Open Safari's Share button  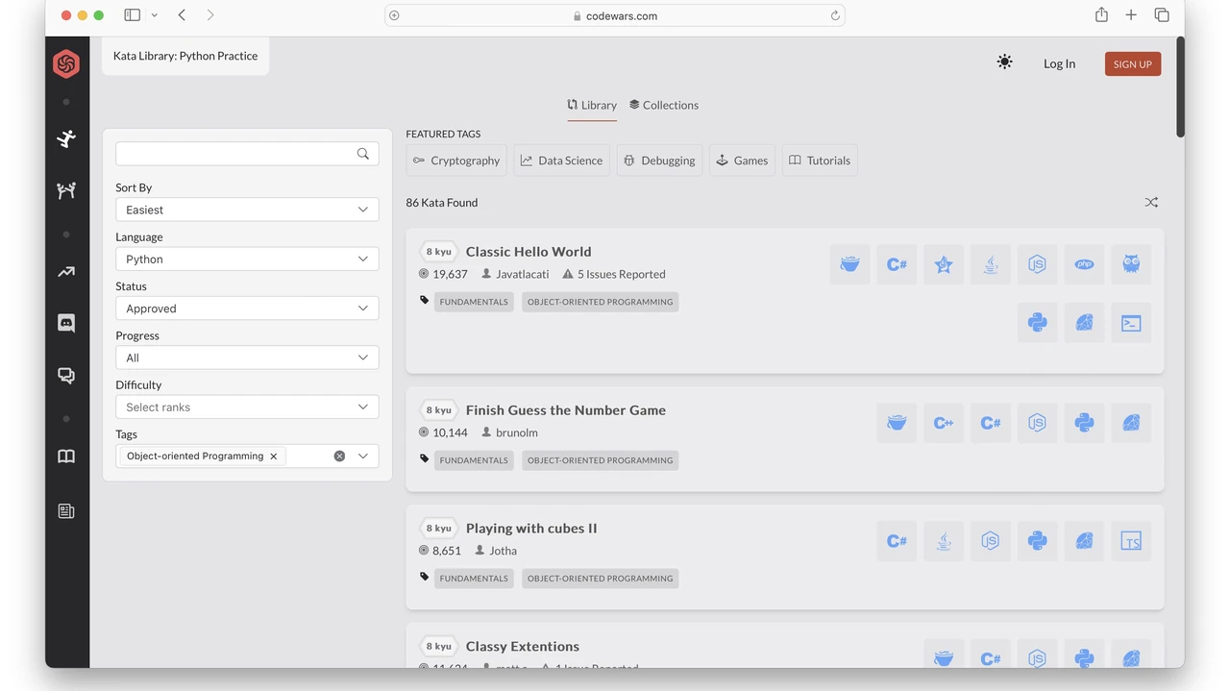point(1101,14)
